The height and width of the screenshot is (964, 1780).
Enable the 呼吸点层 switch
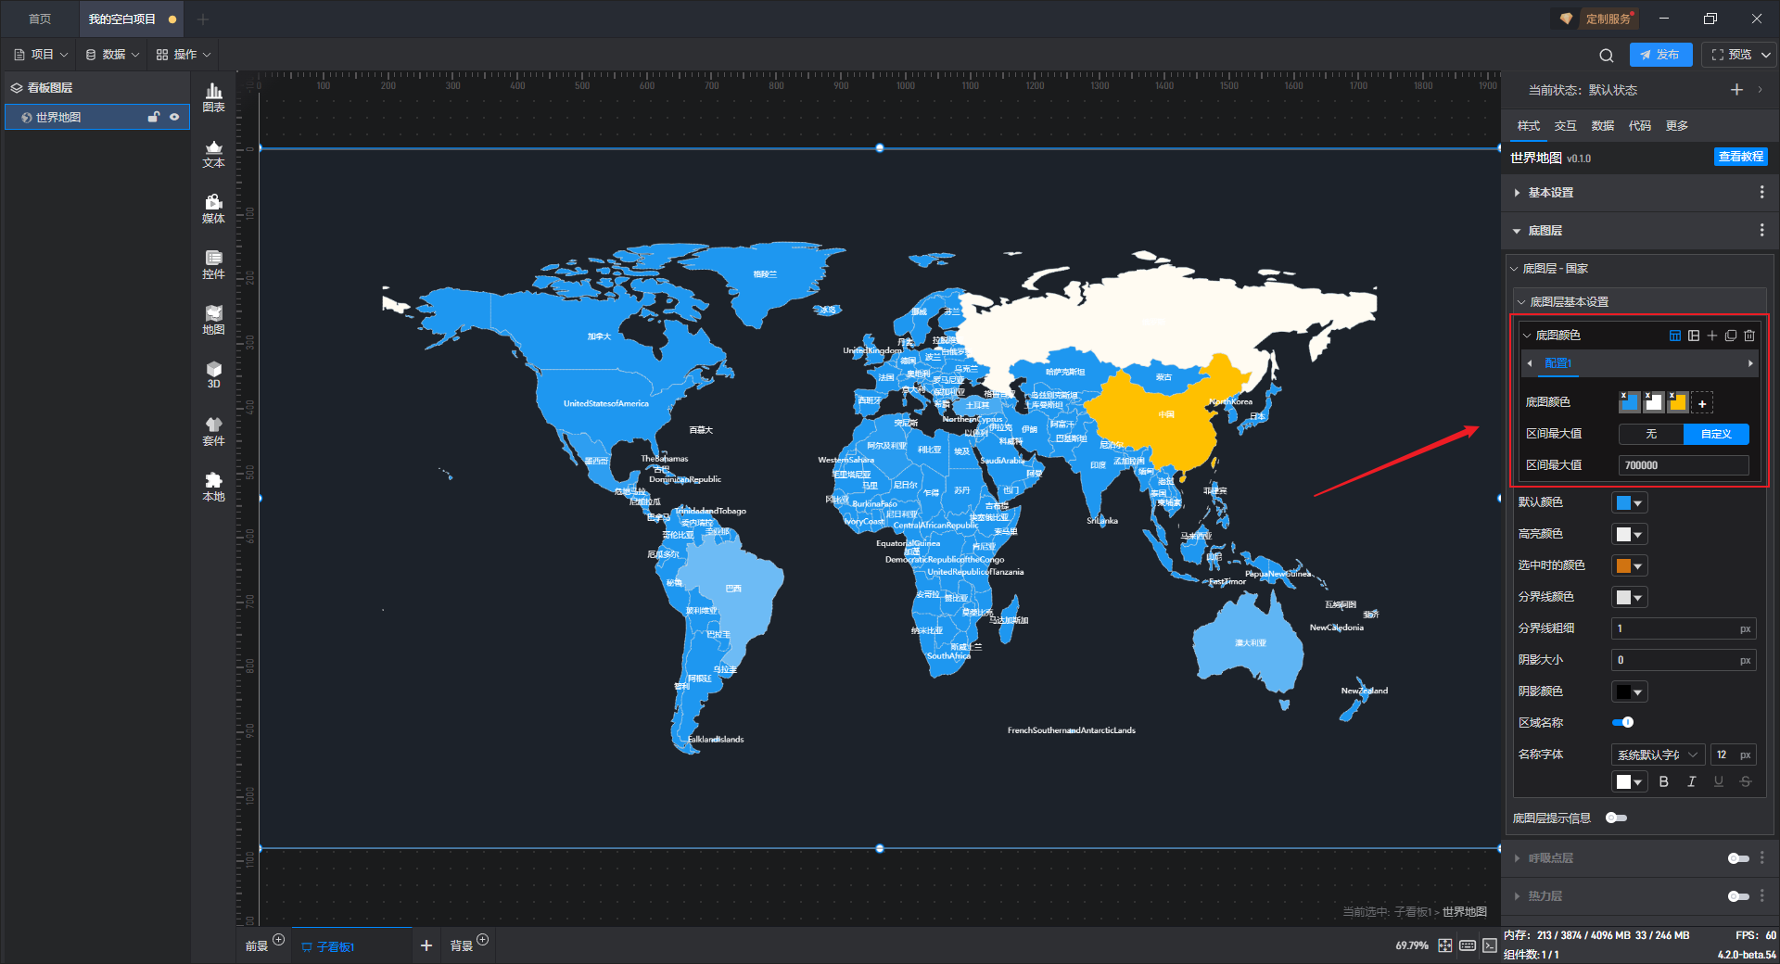coord(1738,858)
